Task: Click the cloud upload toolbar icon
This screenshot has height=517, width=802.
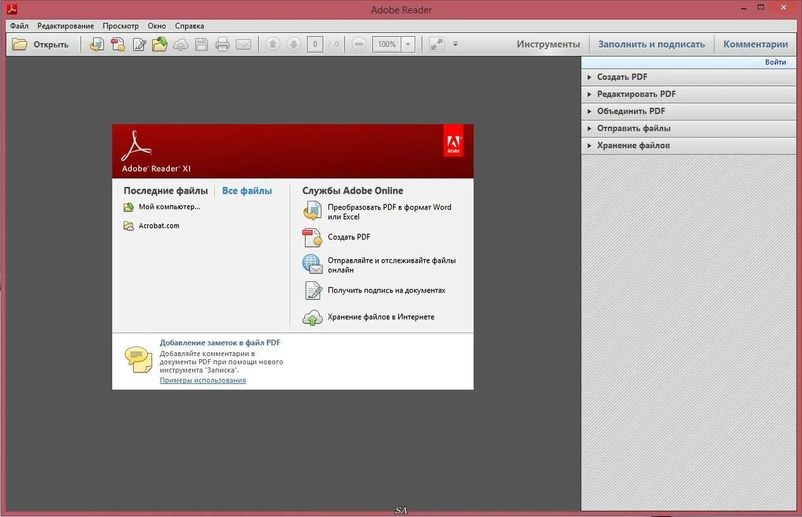Action: click(x=181, y=44)
